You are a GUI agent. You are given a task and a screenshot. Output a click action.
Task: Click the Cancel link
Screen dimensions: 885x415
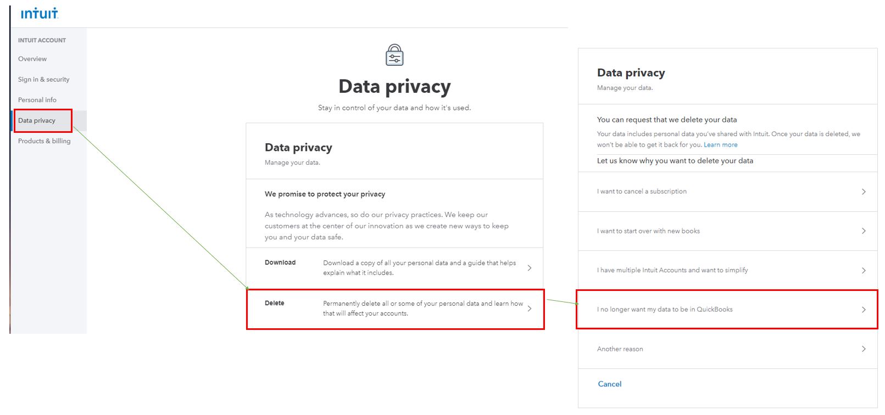point(609,384)
